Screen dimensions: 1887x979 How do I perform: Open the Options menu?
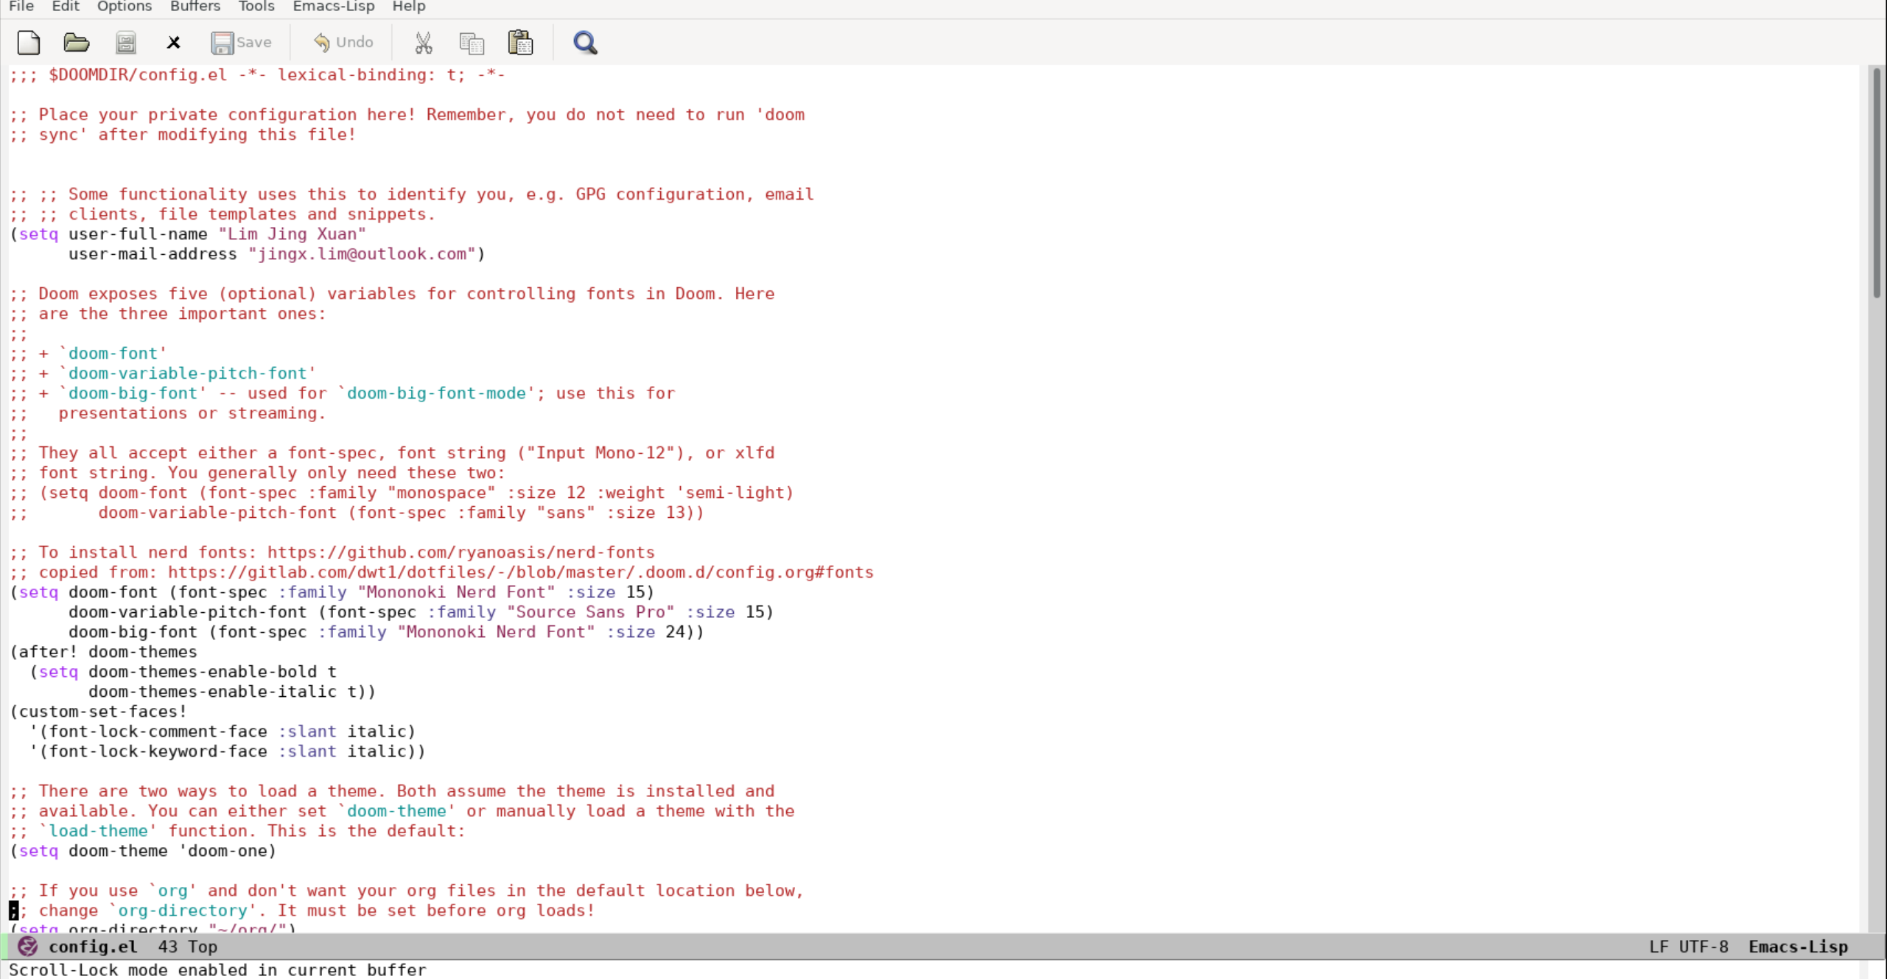tap(125, 7)
